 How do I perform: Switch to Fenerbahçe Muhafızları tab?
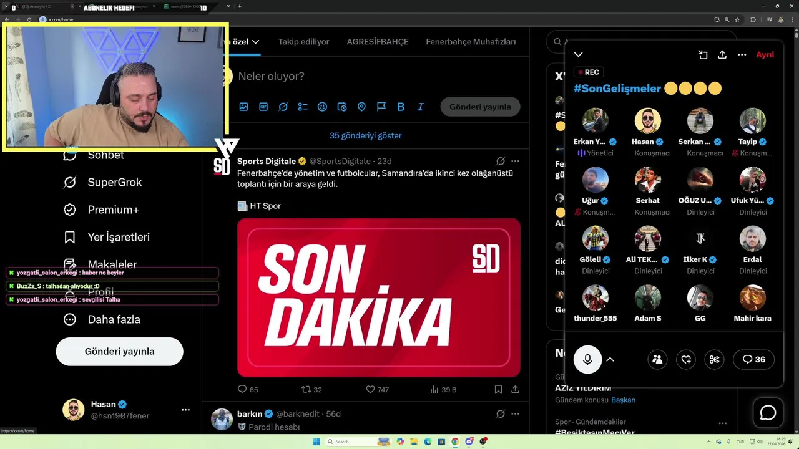click(471, 42)
